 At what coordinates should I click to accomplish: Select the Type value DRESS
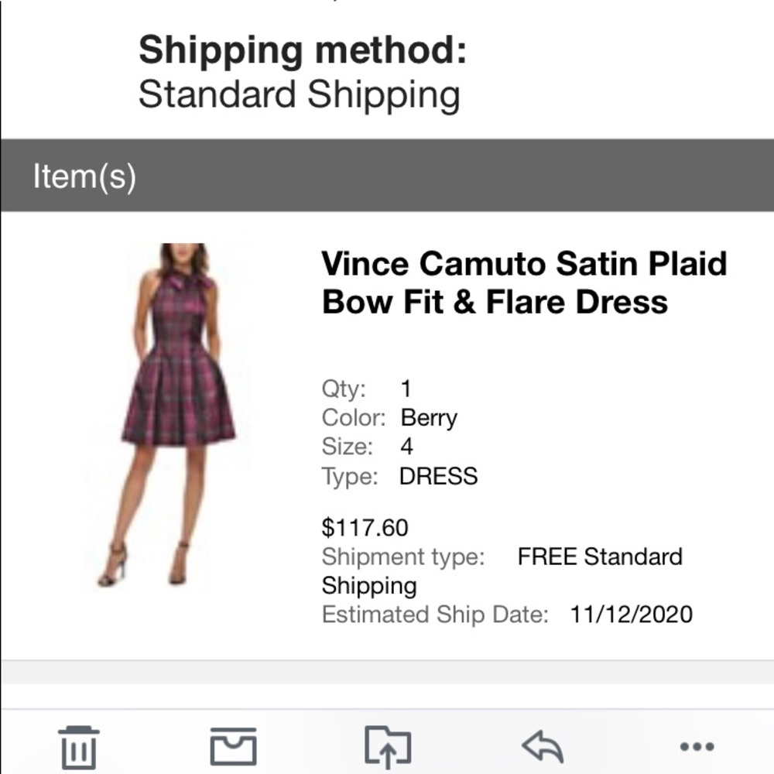pyautogui.click(x=438, y=476)
